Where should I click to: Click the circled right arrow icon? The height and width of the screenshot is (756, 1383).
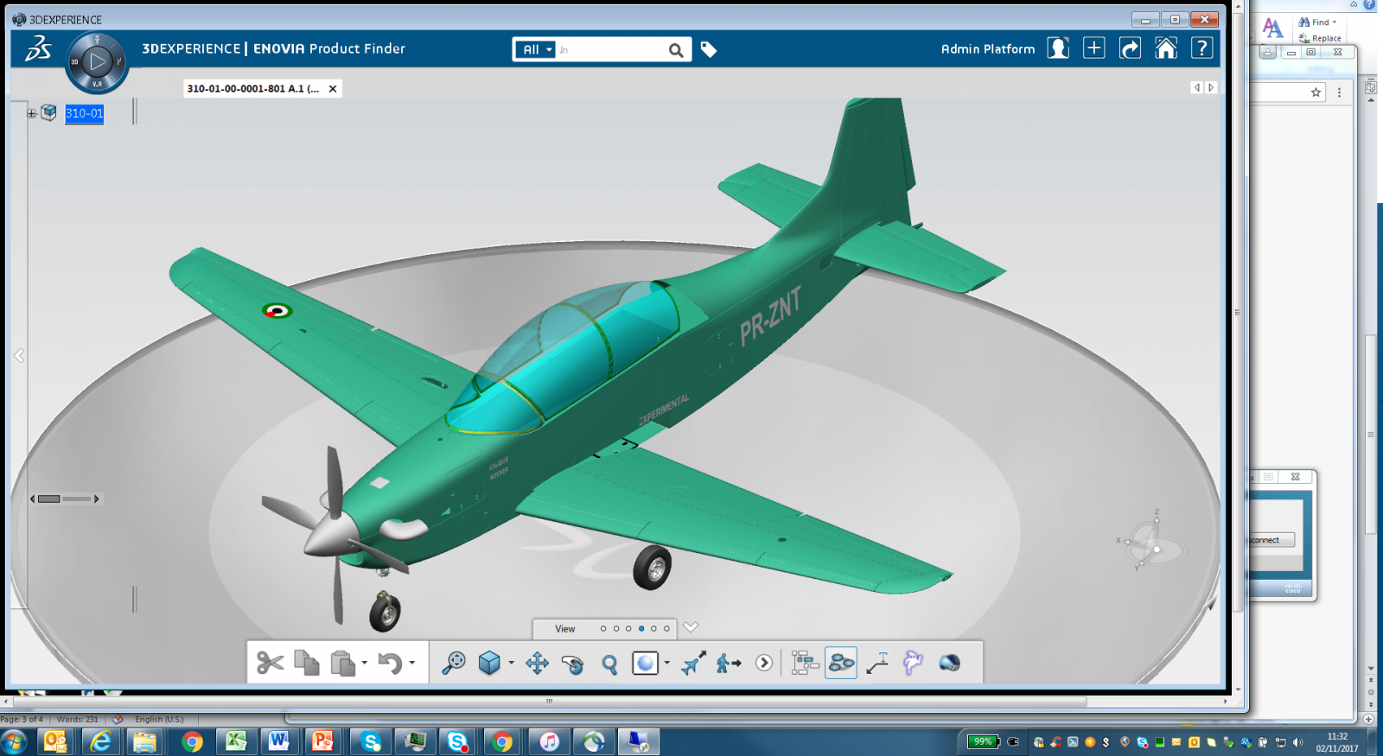764,663
